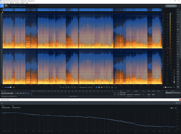181x134 pixels.
Task: Click the Harmonics selection icon
Action: click(x=112, y=87)
